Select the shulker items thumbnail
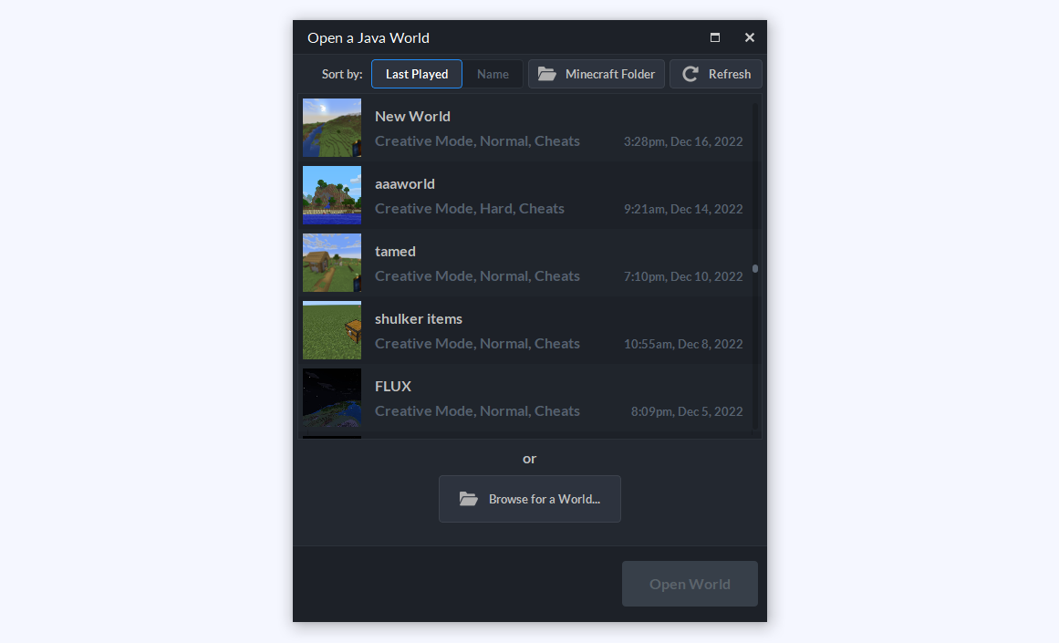 pos(332,330)
